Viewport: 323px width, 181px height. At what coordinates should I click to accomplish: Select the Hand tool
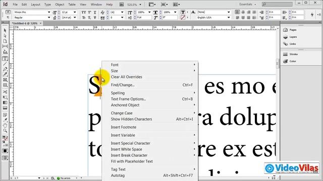pos(5,125)
